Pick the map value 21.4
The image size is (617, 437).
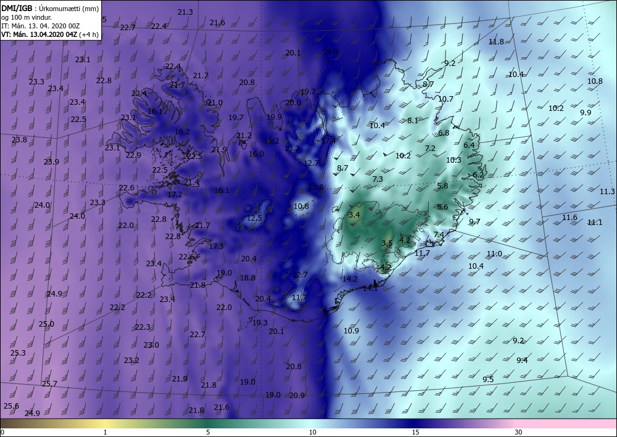192,182
